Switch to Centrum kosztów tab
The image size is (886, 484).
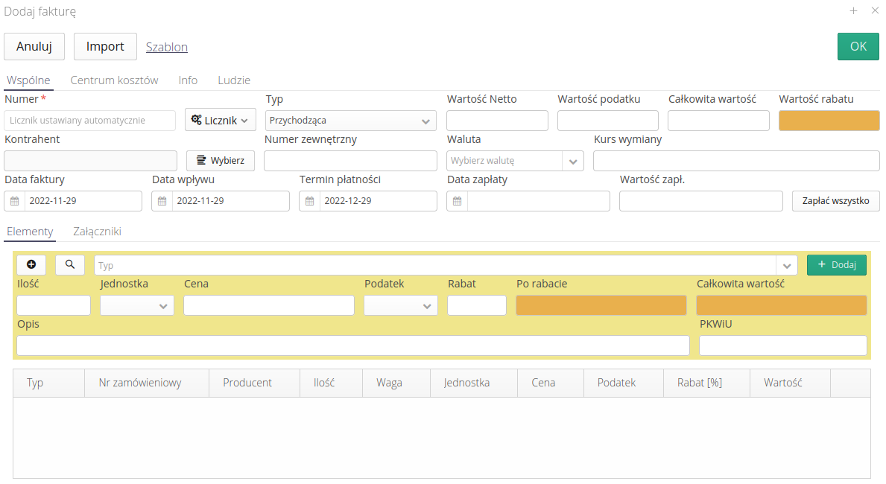pyautogui.click(x=114, y=80)
